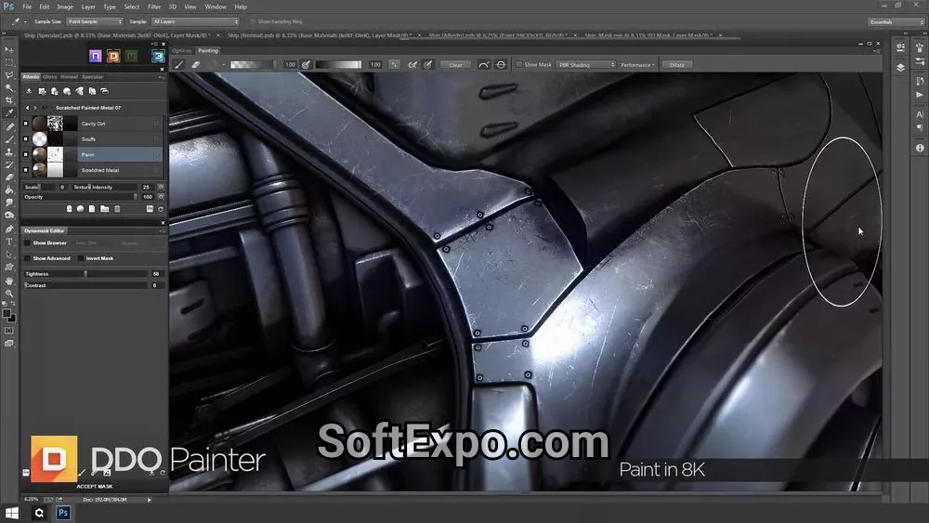
Task: Click the eraser icon in Painting bar
Action: pyautogui.click(x=195, y=64)
